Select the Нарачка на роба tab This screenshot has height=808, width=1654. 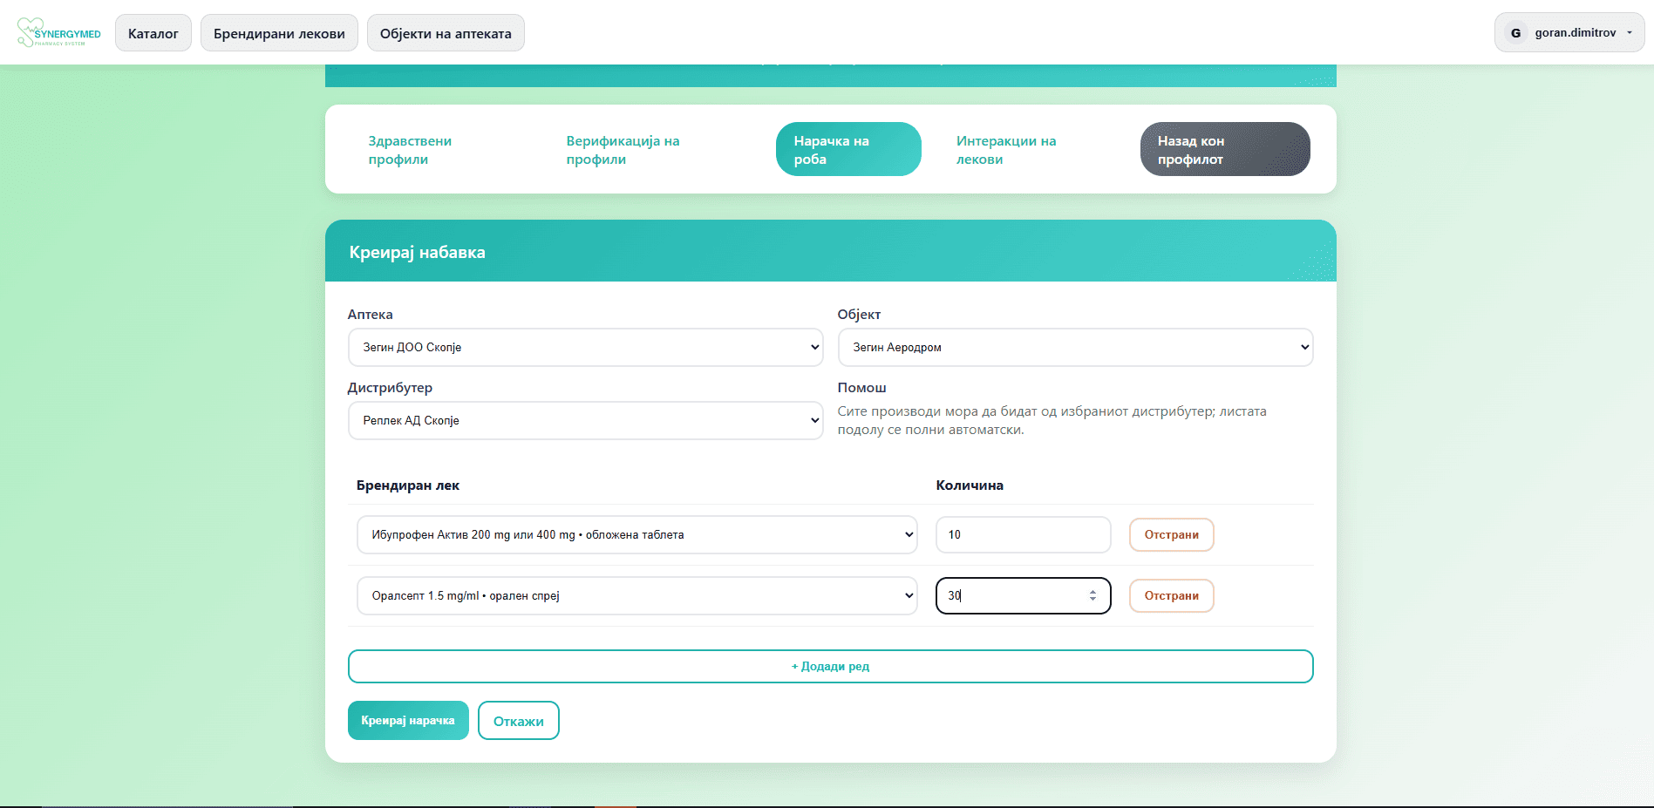click(847, 150)
